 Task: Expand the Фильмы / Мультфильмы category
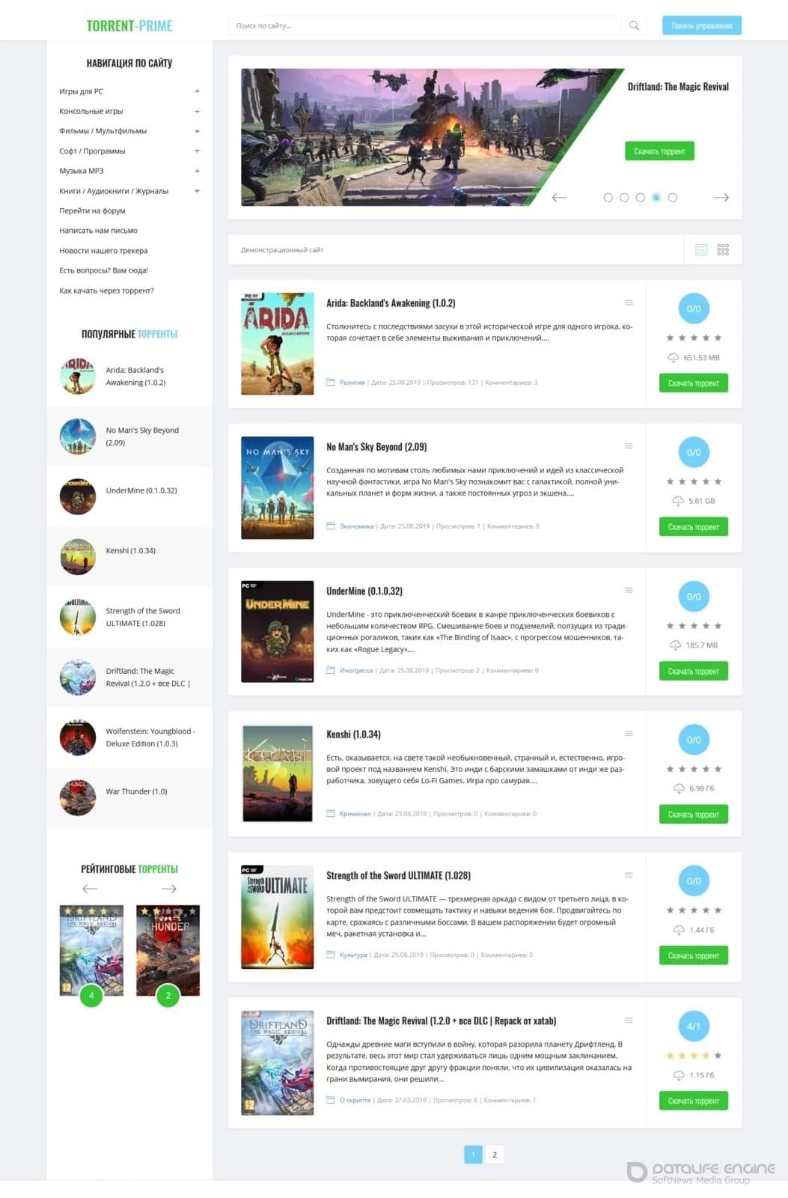[x=197, y=131]
